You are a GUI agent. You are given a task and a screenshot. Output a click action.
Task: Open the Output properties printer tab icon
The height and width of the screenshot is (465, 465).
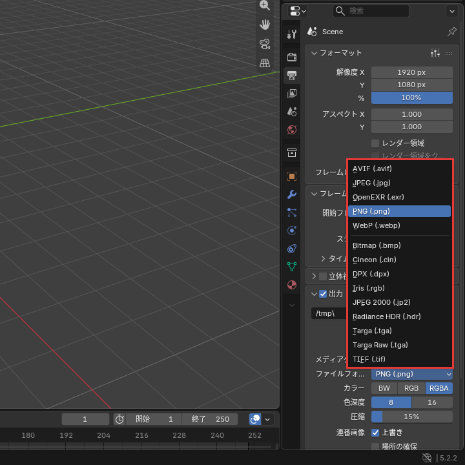click(292, 76)
